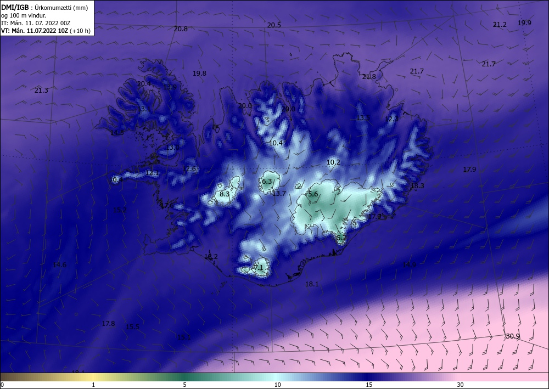Click the value 19.8 on the map

[x=200, y=74]
